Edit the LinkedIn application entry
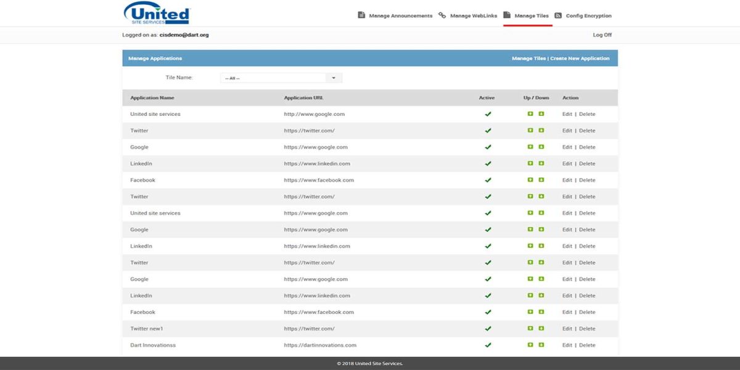The width and height of the screenshot is (740, 370). (x=567, y=163)
